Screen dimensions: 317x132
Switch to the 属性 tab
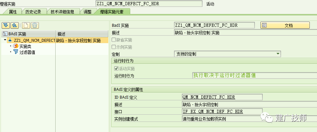click(x=13, y=12)
